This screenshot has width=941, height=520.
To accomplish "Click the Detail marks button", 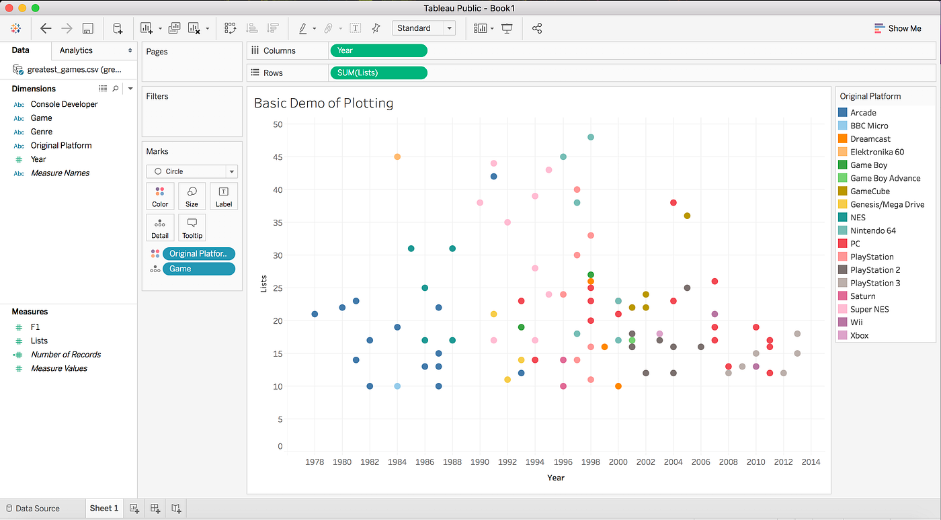I will point(160,228).
